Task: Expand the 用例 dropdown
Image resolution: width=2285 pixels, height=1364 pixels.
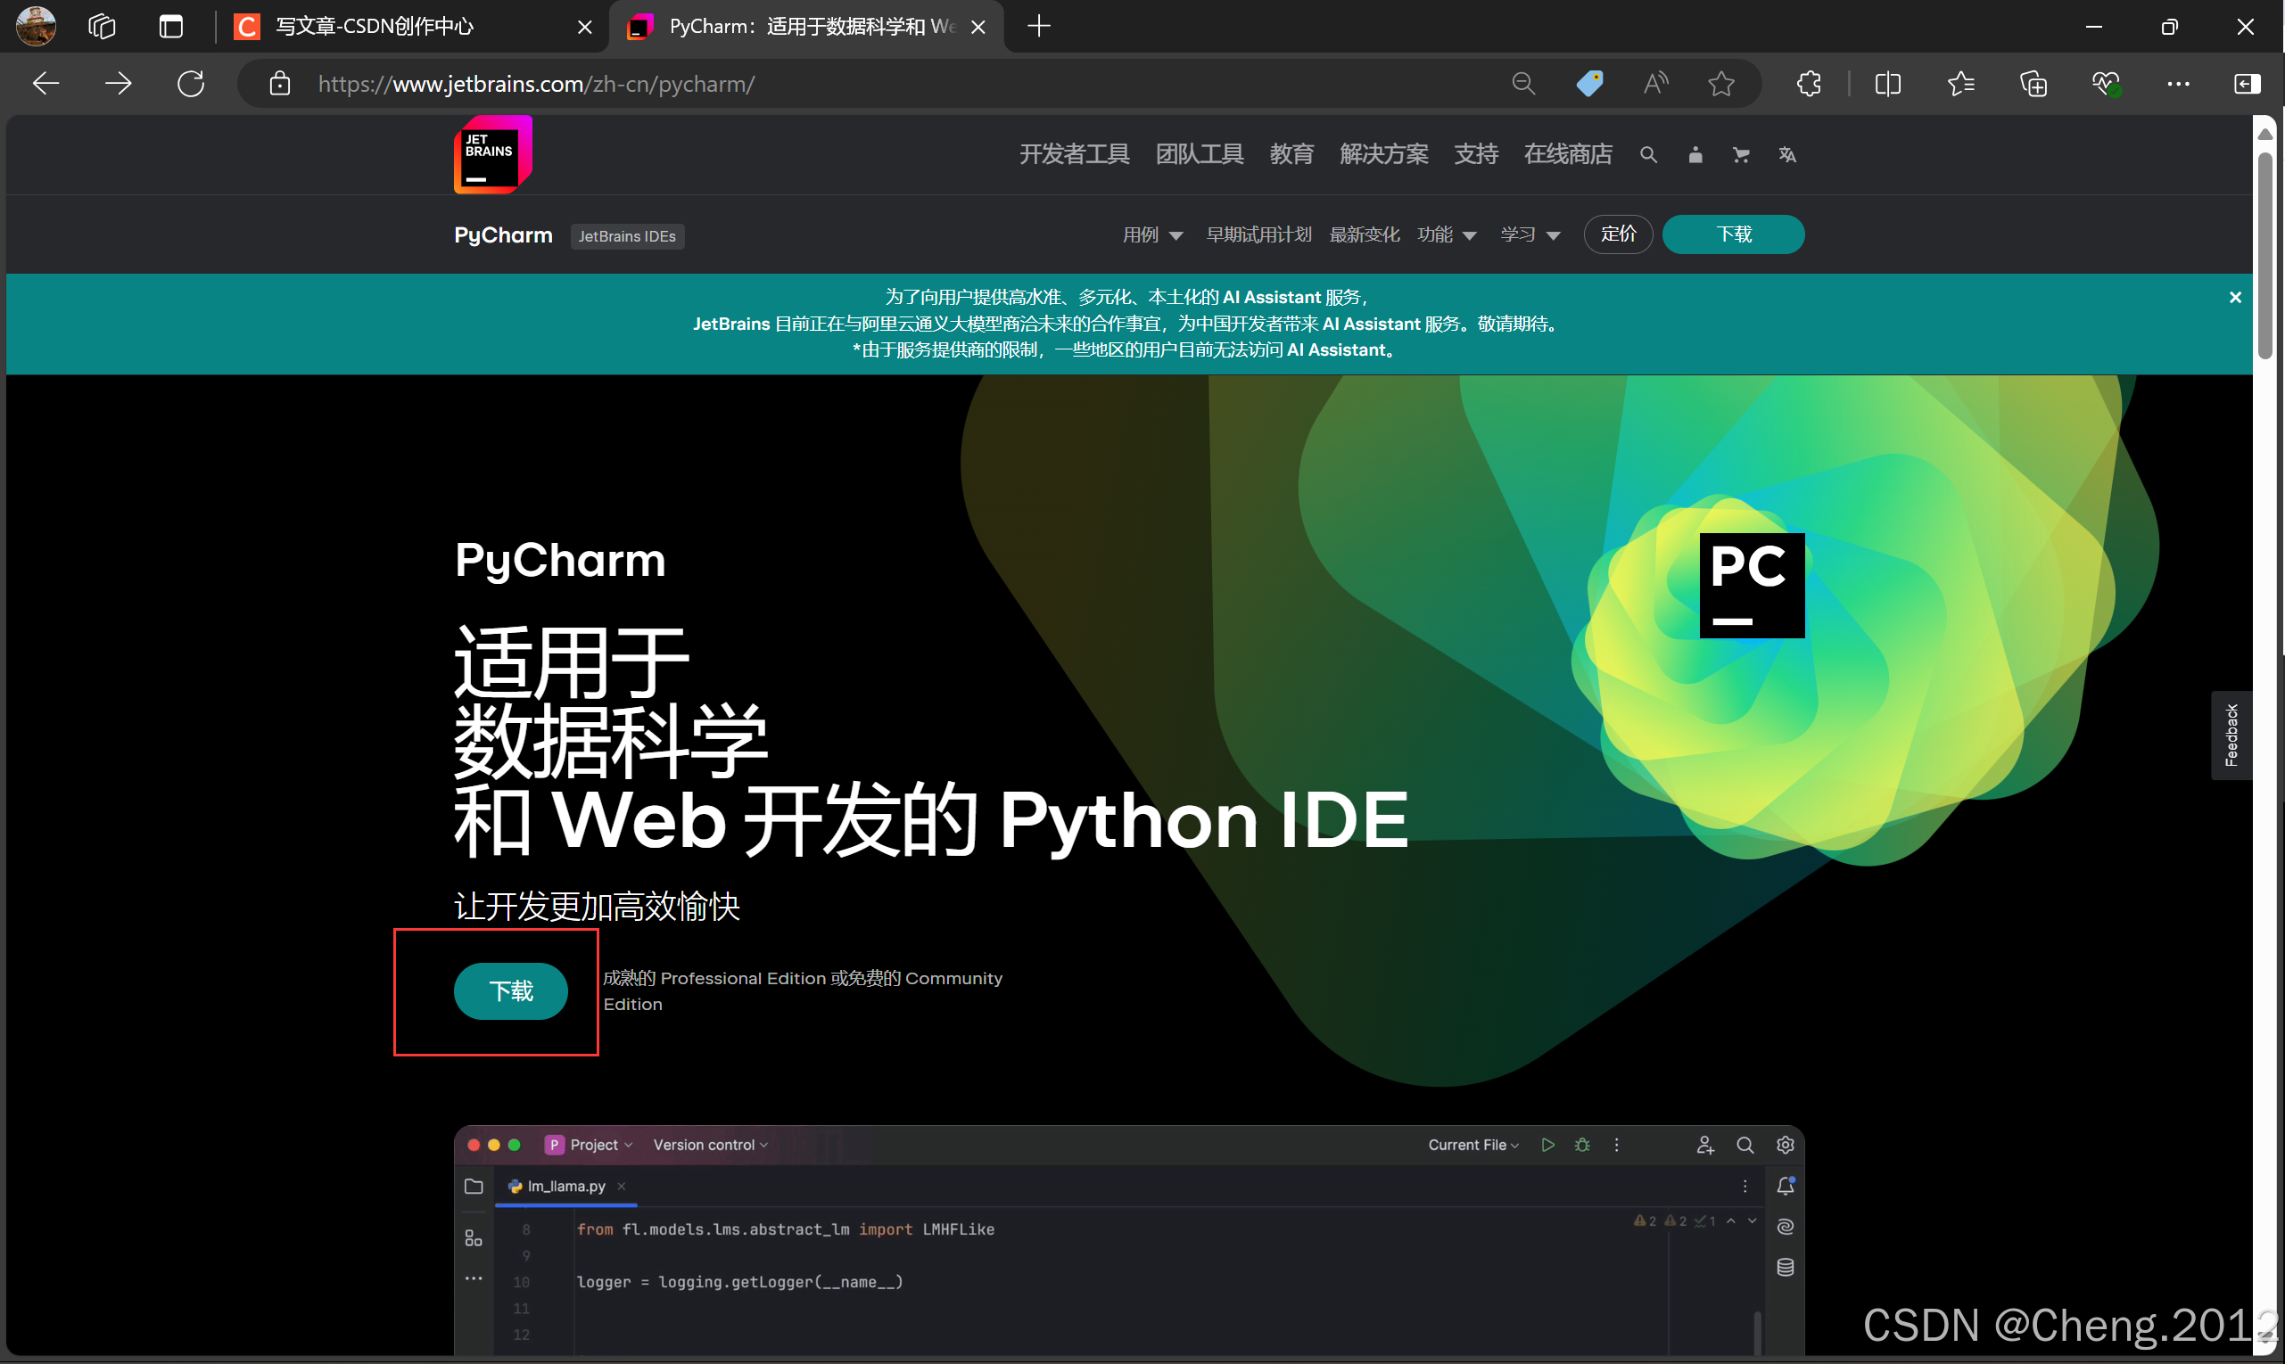Action: [1152, 234]
